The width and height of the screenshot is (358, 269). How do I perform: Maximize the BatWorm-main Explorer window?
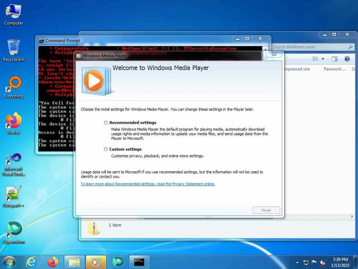click(334, 35)
